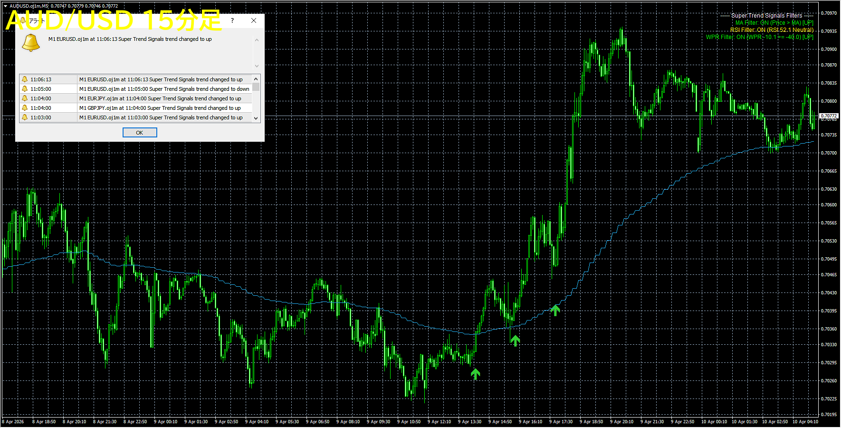Click the bell icon in the 11:05:00 row
Screen dimensions: 841x428
pos(25,89)
